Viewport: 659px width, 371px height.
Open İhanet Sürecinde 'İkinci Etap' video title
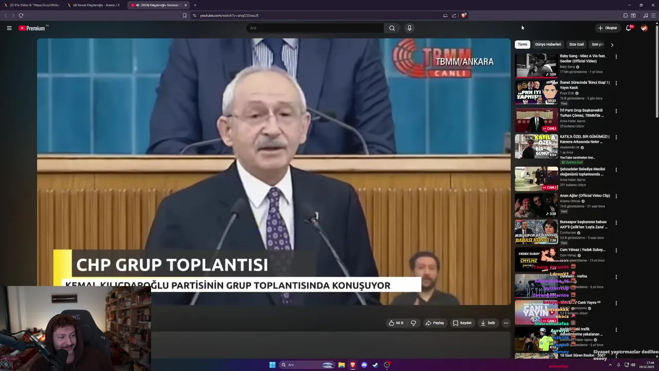(585, 85)
